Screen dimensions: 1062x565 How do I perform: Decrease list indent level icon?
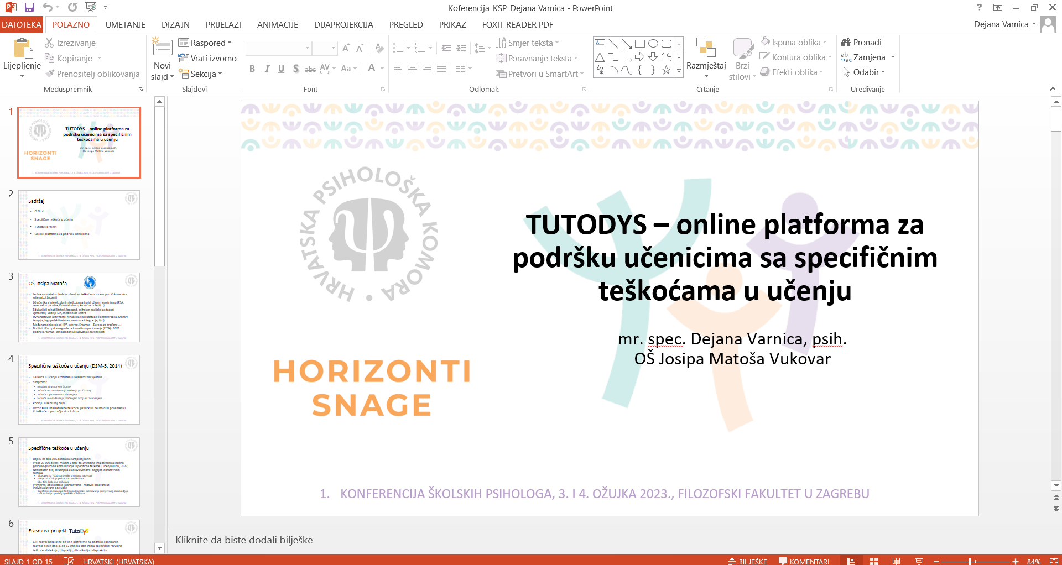[446, 49]
